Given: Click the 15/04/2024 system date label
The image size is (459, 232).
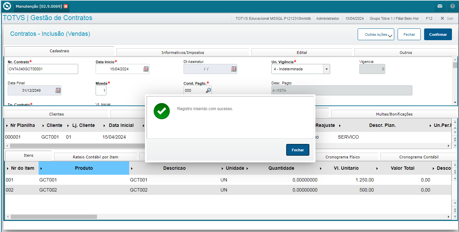Looking at the screenshot, I should pos(354,18).
